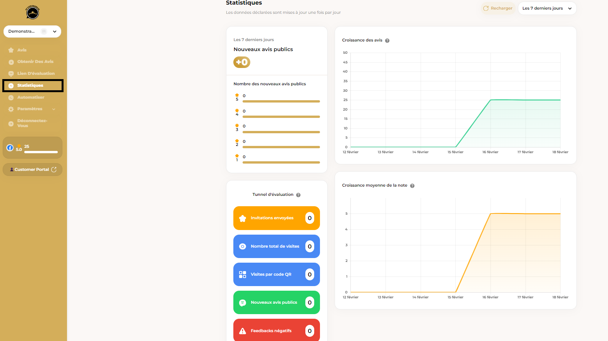Screen dimensions: 608x341
Task: Click the company logo in the sidebar
Action: [32, 12]
